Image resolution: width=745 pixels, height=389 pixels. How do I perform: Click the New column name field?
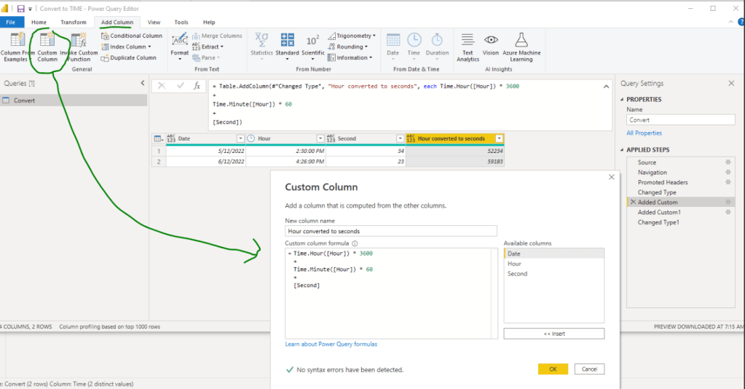coord(390,231)
